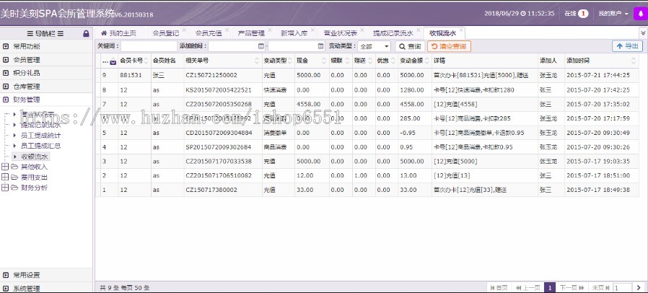
Task: Switch to the 会员登记 tab
Action: [165, 33]
